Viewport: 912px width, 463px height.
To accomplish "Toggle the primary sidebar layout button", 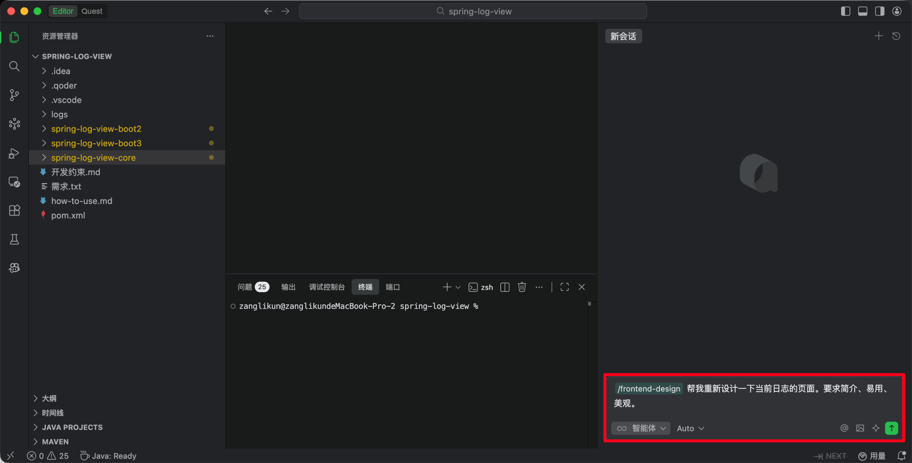I will [x=845, y=11].
